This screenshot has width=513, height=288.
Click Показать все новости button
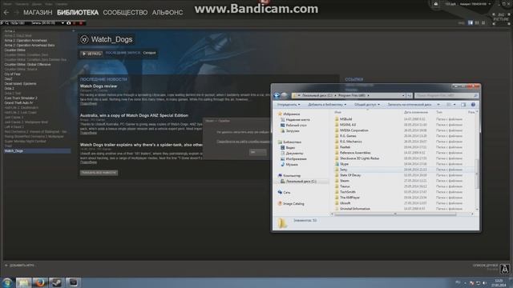click(99, 173)
